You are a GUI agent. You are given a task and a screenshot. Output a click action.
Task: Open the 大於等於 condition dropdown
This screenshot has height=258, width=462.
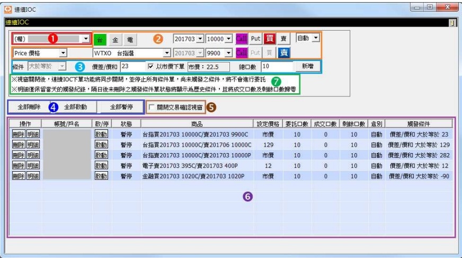pyautogui.click(x=62, y=66)
